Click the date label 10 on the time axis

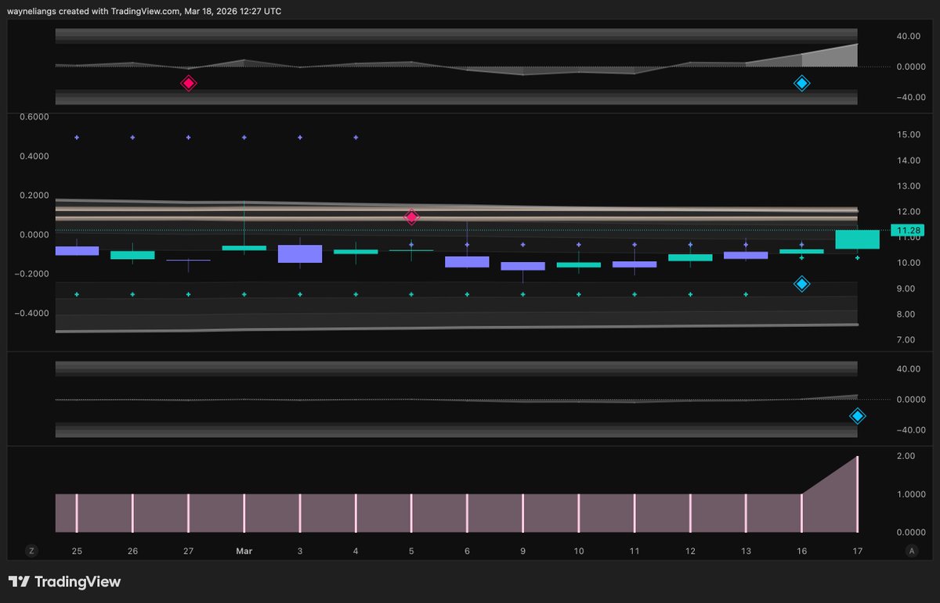click(579, 551)
